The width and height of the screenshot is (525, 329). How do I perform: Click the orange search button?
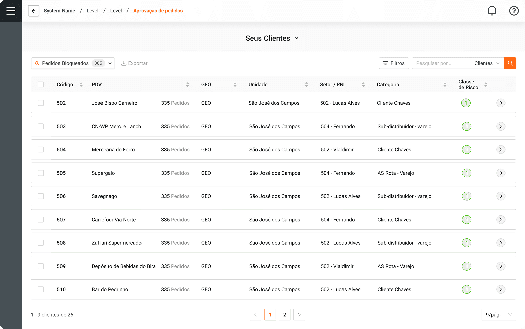coord(510,63)
